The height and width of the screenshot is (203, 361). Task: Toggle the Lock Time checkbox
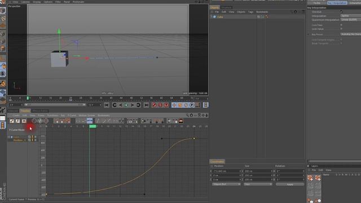[341, 25]
